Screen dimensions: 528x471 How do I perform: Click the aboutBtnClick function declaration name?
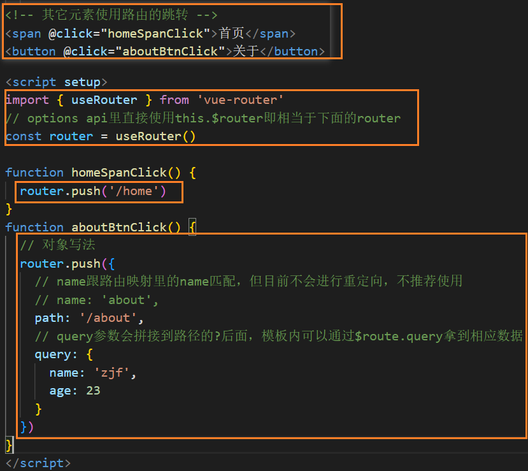click(119, 227)
